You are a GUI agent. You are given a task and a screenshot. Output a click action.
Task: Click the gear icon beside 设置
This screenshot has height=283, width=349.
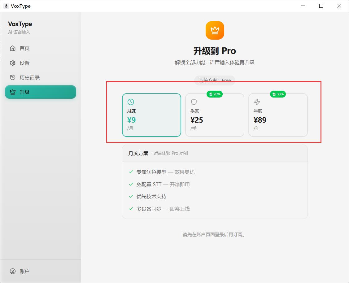13,63
